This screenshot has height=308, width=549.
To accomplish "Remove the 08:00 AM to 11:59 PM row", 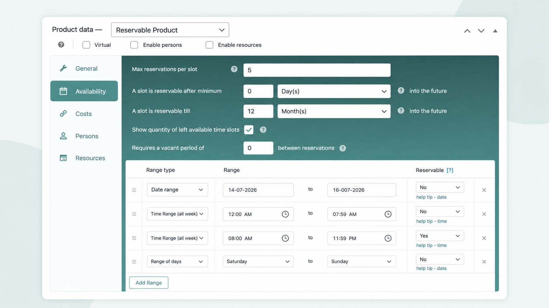I will [484, 238].
